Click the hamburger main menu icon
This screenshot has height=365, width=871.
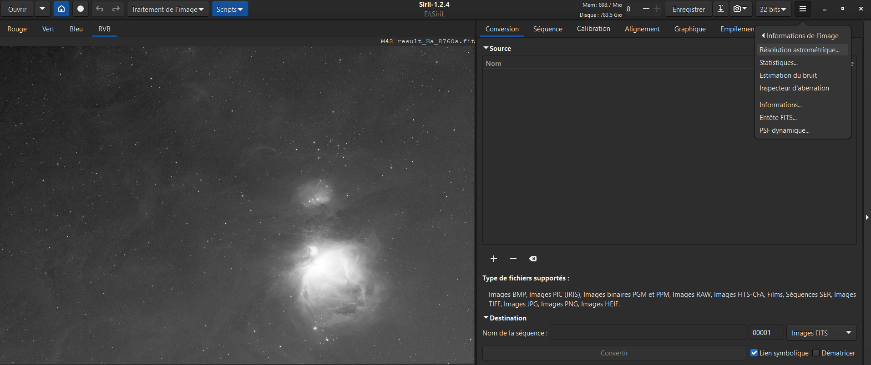[803, 9]
